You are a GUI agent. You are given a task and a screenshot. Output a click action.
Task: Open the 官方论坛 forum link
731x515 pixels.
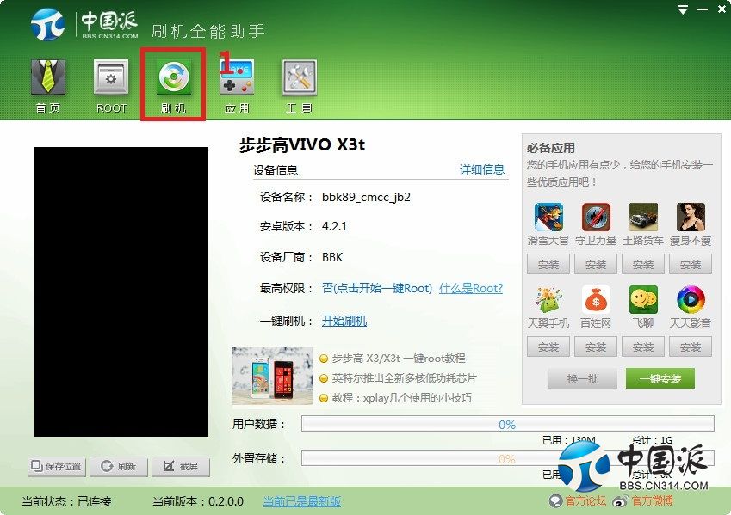point(585,501)
